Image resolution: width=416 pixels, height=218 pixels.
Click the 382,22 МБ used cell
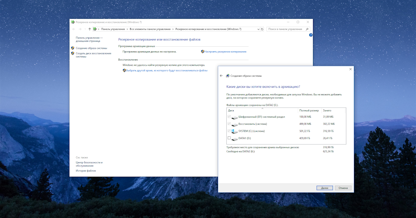(329, 124)
